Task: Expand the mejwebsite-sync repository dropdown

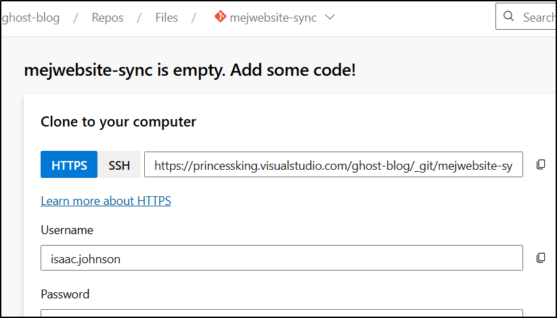Action: coord(330,17)
